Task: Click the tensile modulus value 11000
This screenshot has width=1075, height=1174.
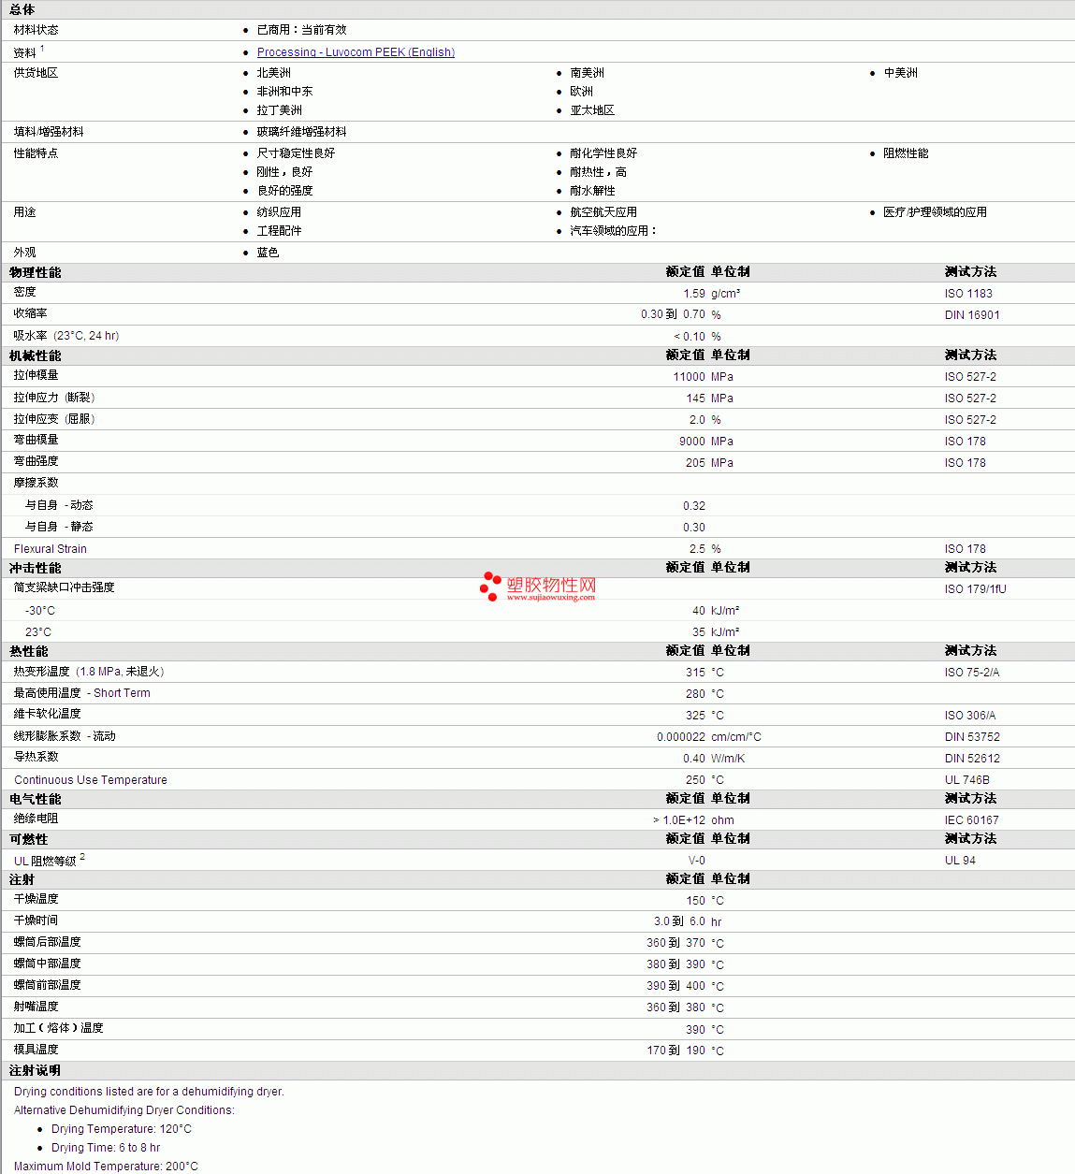Action: pyautogui.click(x=690, y=377)
